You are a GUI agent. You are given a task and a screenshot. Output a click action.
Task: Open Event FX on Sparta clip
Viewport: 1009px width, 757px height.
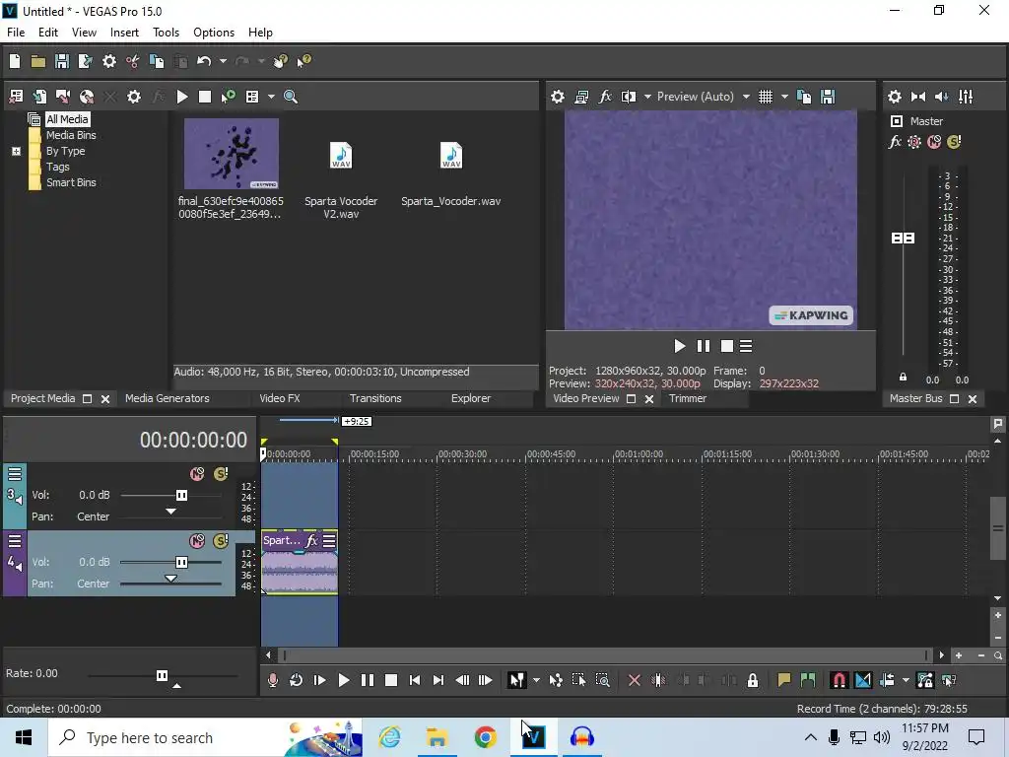click(x=311, y=541)
